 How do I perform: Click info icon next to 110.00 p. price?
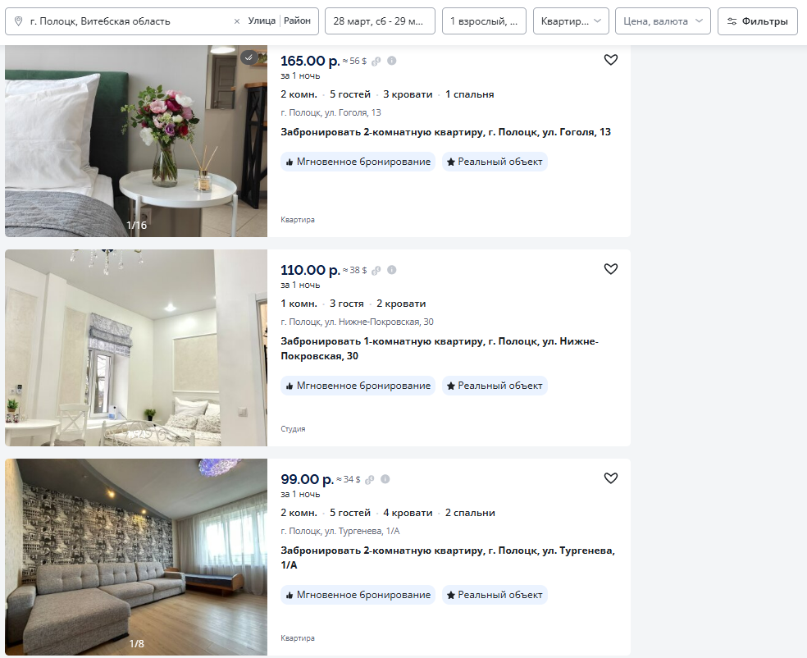(x=392, y=270)
